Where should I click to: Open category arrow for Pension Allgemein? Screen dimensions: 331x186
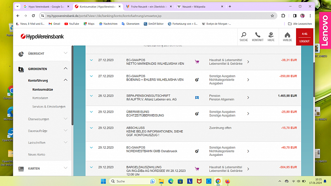point(248,98)
